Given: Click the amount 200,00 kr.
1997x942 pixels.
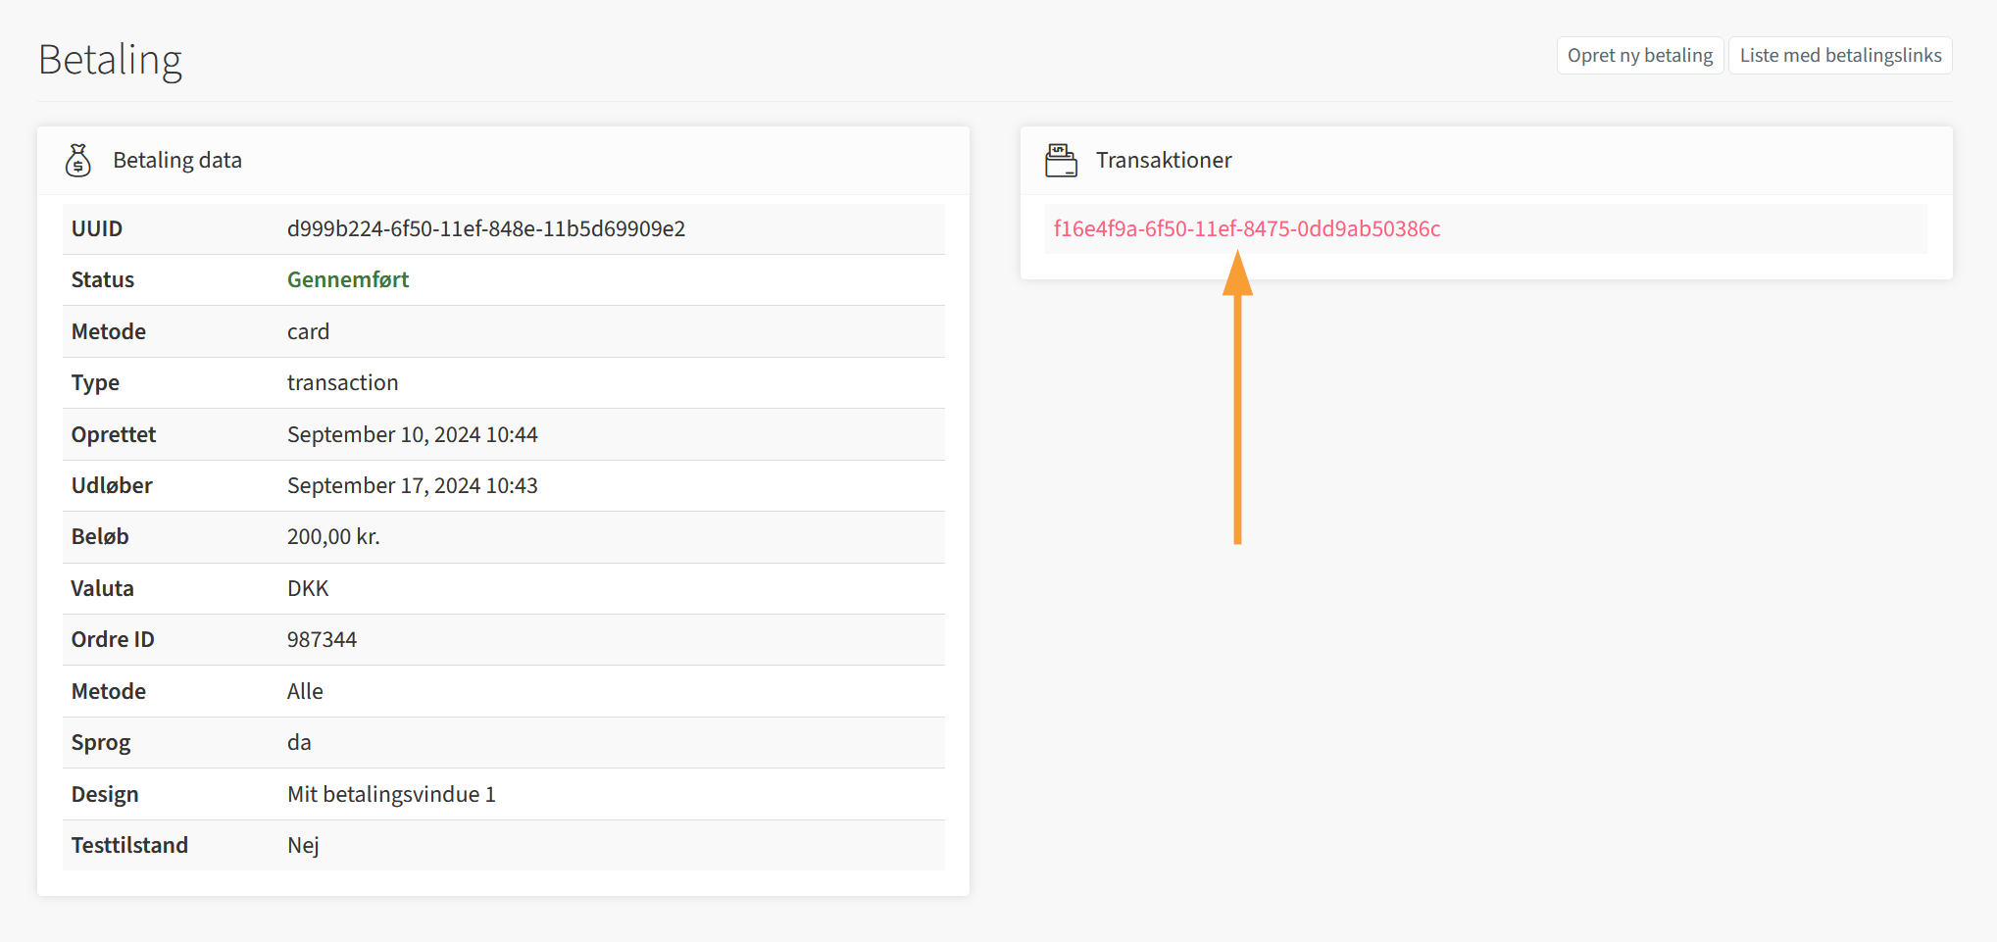Looking at the screenshot, I should point(333,536).
